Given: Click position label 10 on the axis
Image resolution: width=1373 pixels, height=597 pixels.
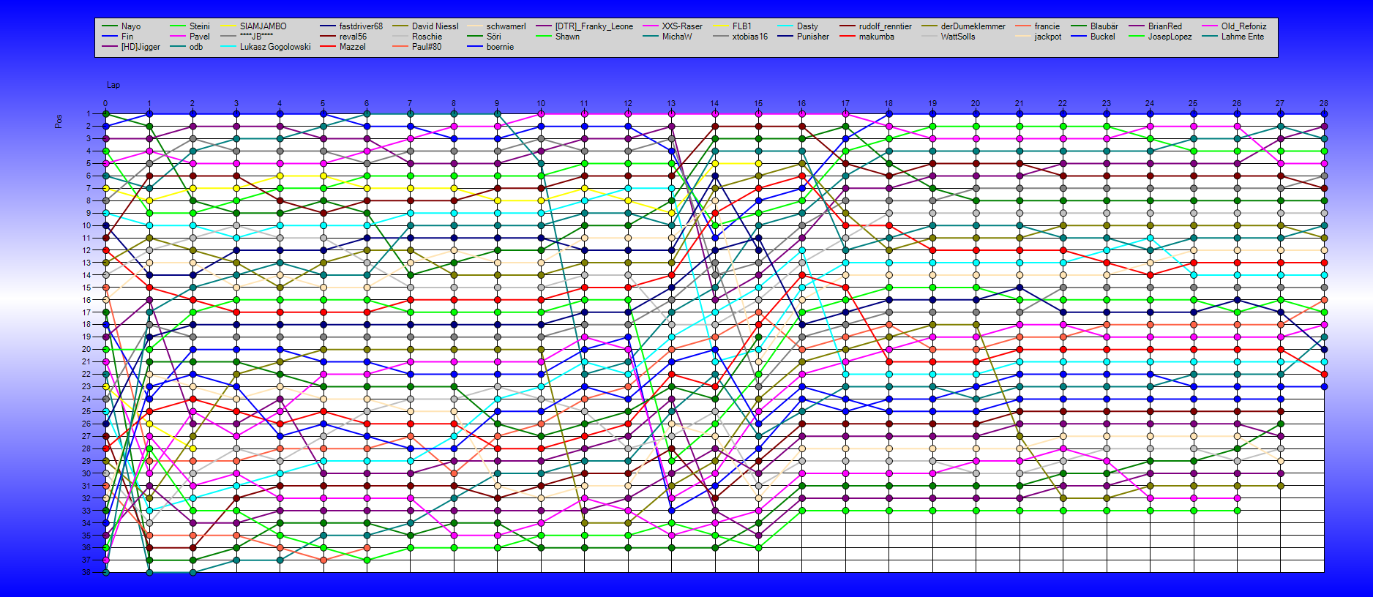Looking at the screenshot, I should tap(86, 225).
